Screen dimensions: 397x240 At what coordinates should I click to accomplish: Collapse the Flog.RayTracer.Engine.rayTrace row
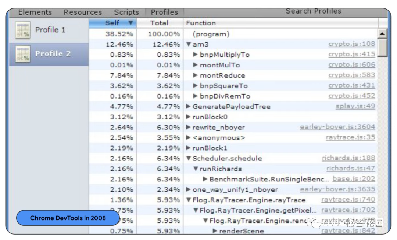(188, 200)
